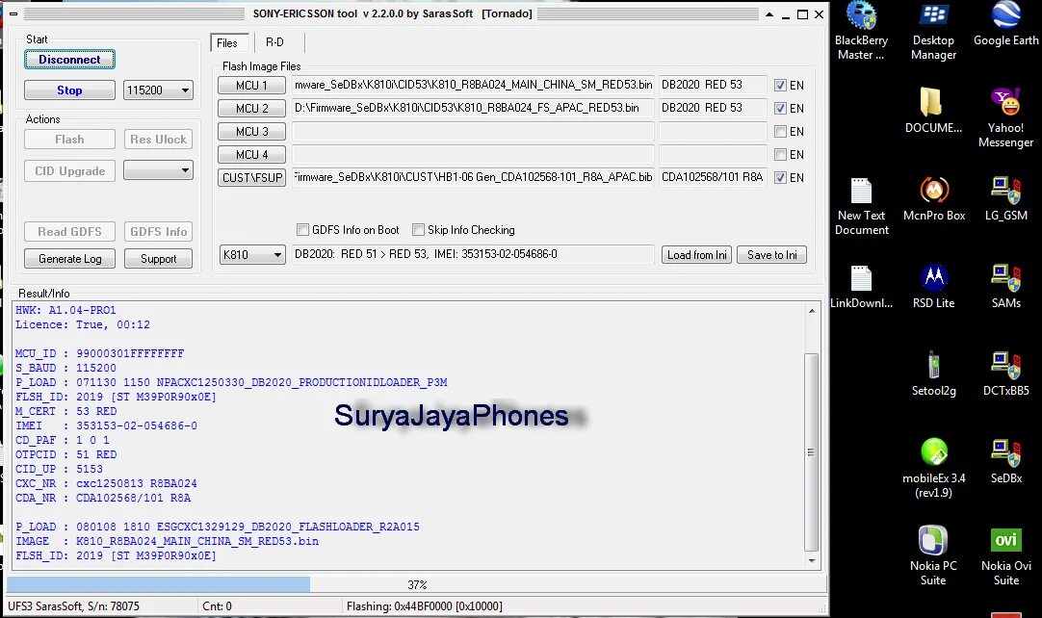The image size is (1042, 618).
Task: Check the MCU 4 EN checkbox
Action: pos(780,155)
